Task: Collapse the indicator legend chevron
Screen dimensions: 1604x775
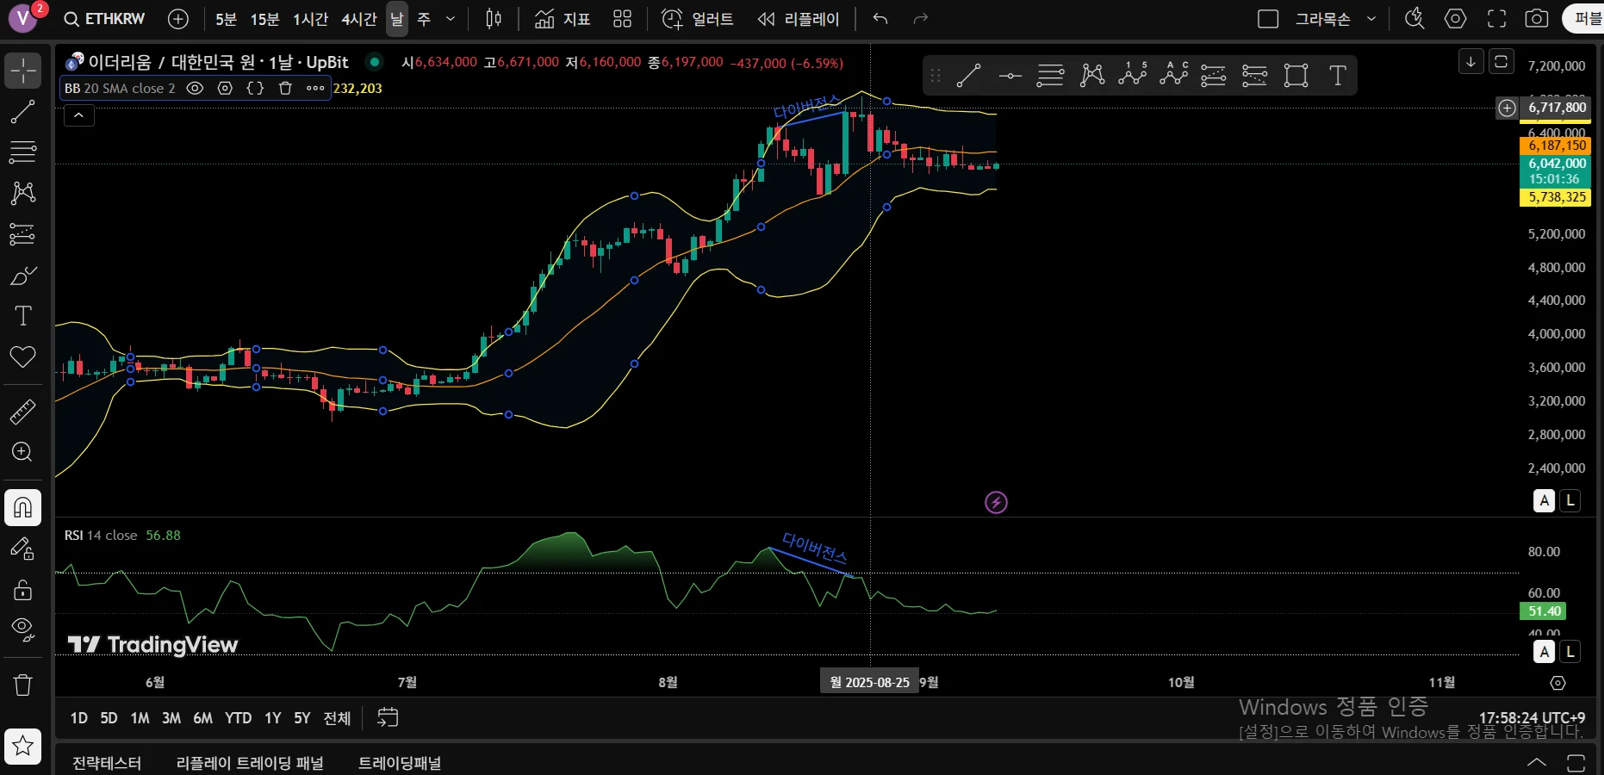Action: tap(79, 115)
